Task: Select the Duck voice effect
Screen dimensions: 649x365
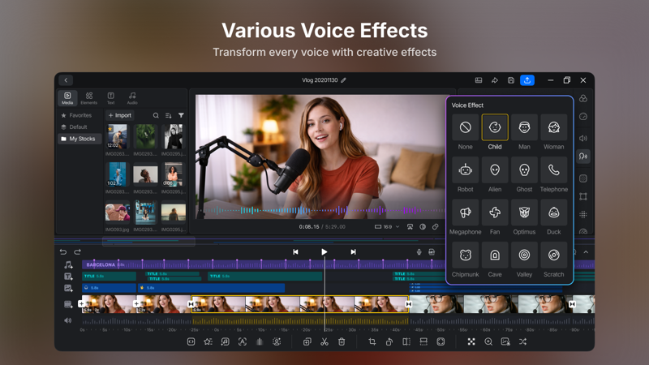Action: tap(554, 213)
